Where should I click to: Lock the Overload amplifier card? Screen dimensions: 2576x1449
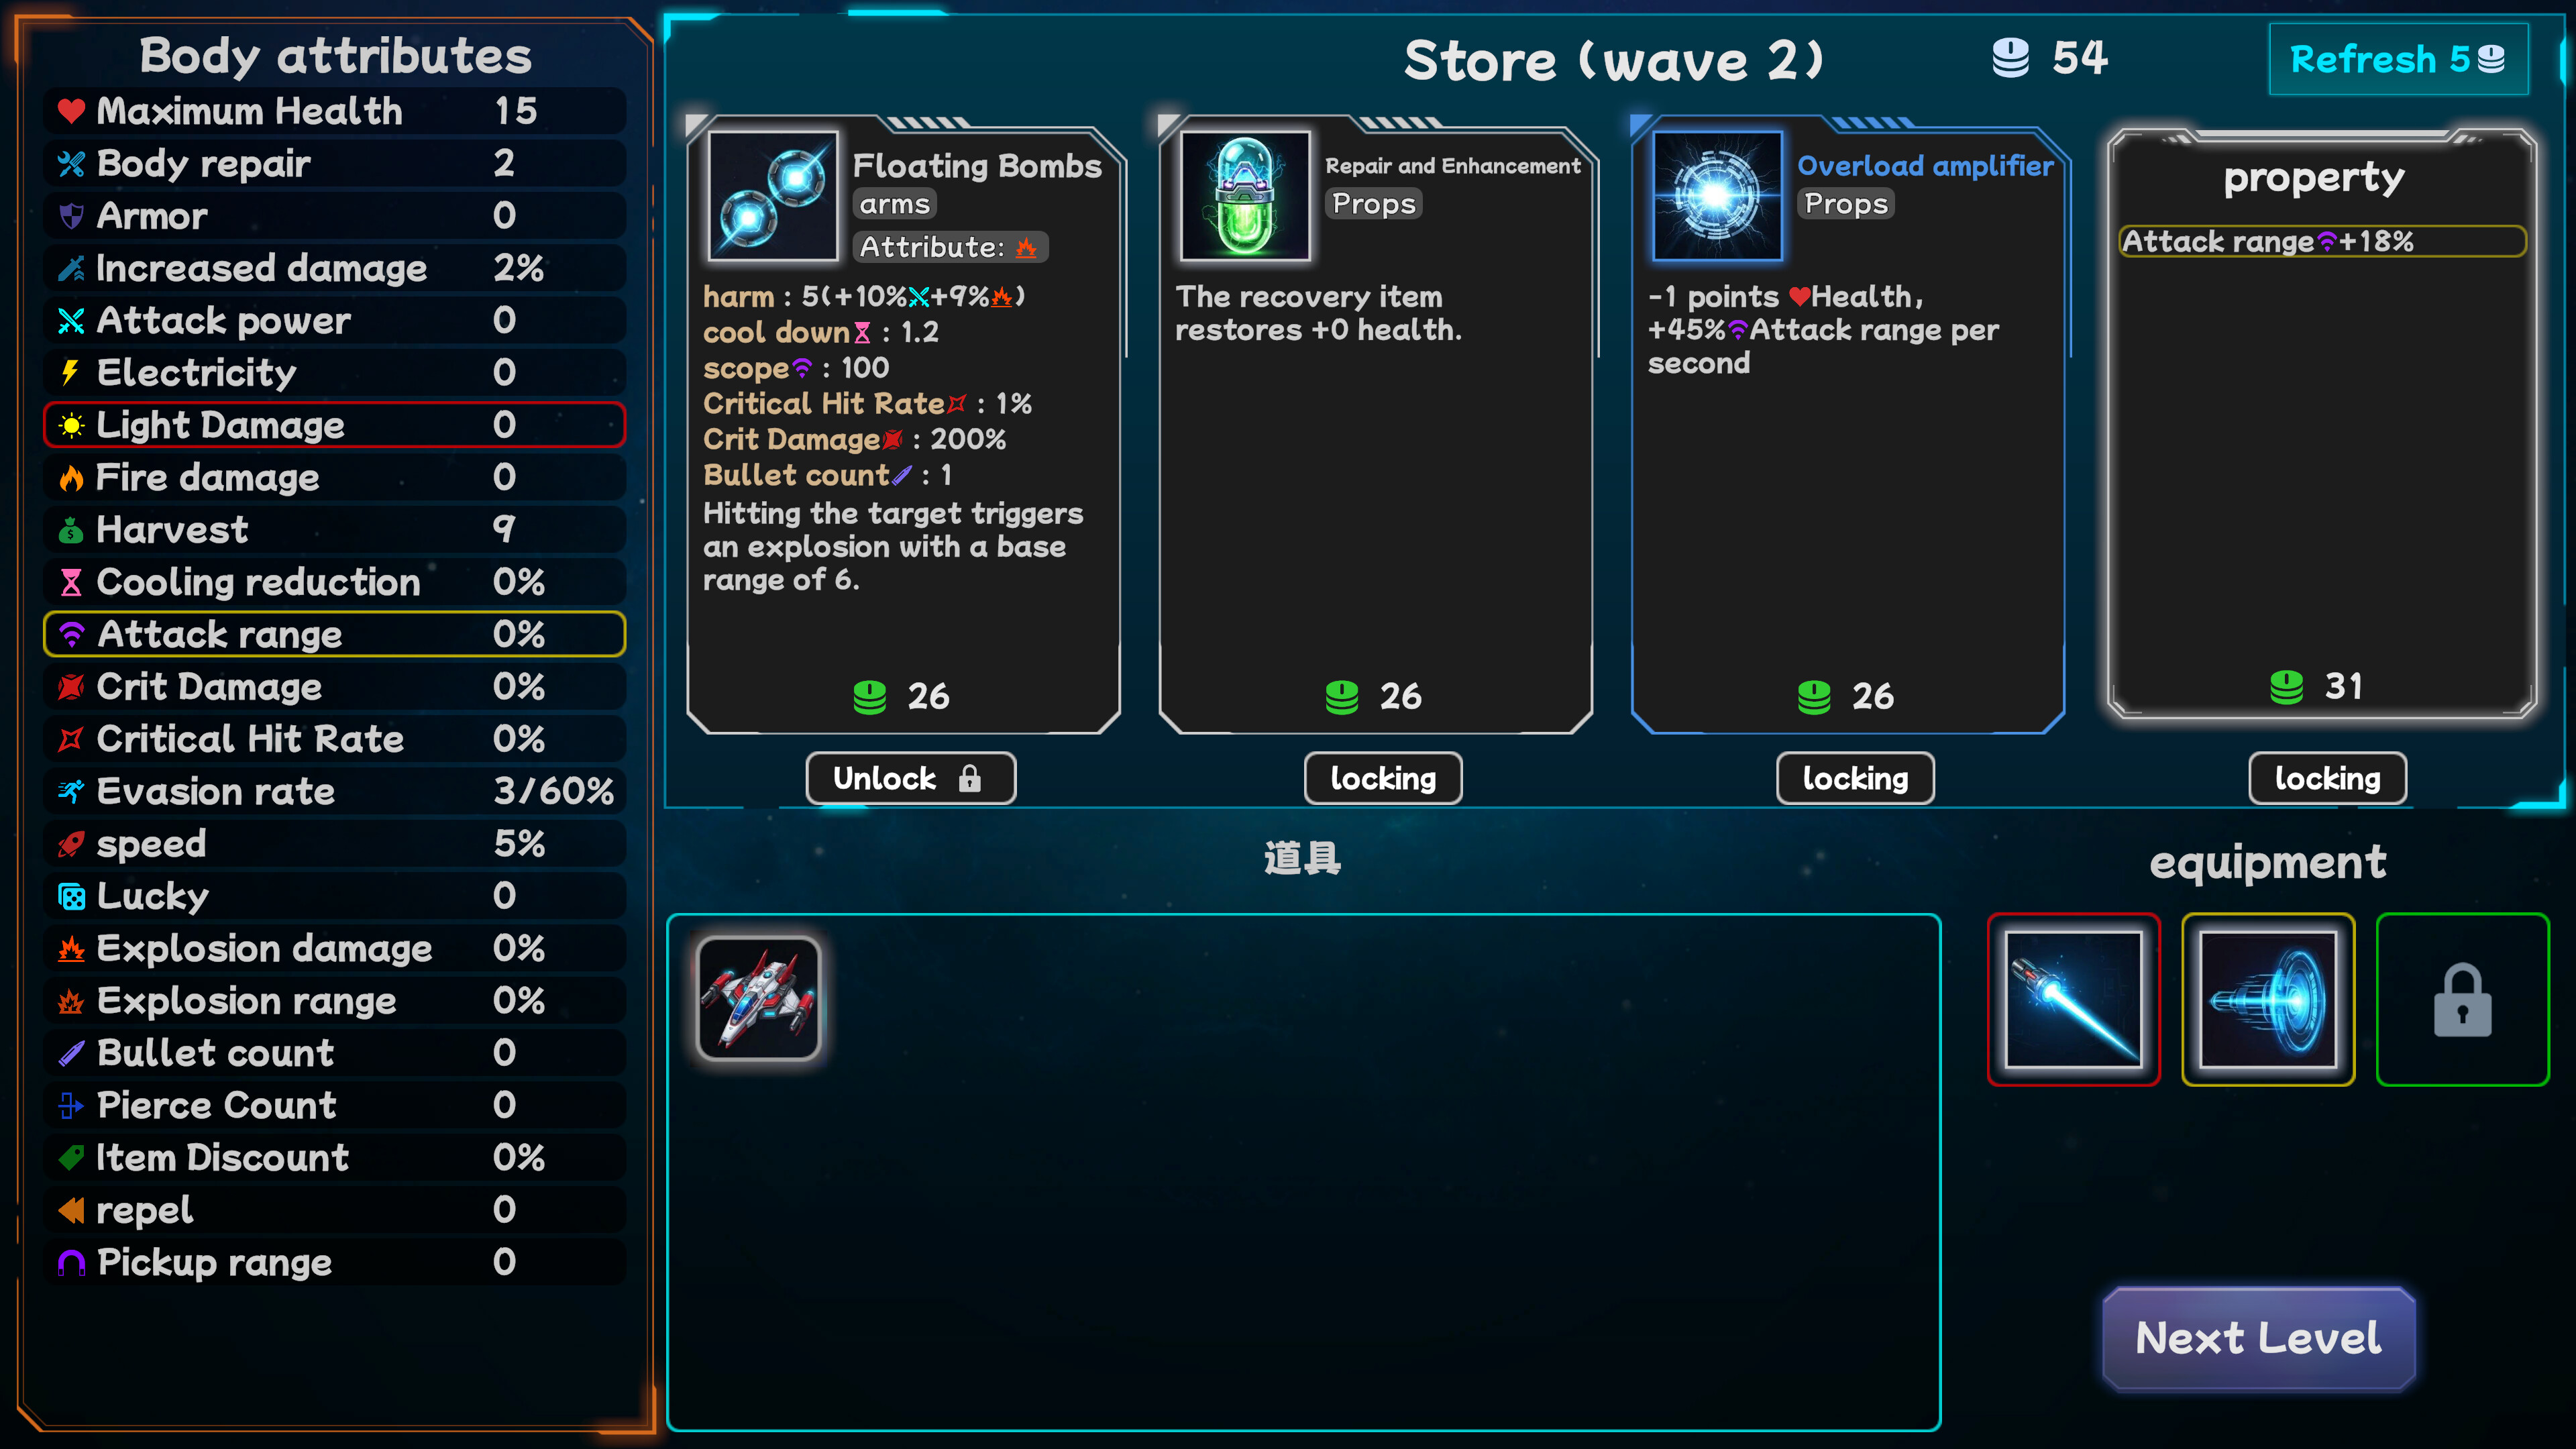click(x=1855, y=778)
